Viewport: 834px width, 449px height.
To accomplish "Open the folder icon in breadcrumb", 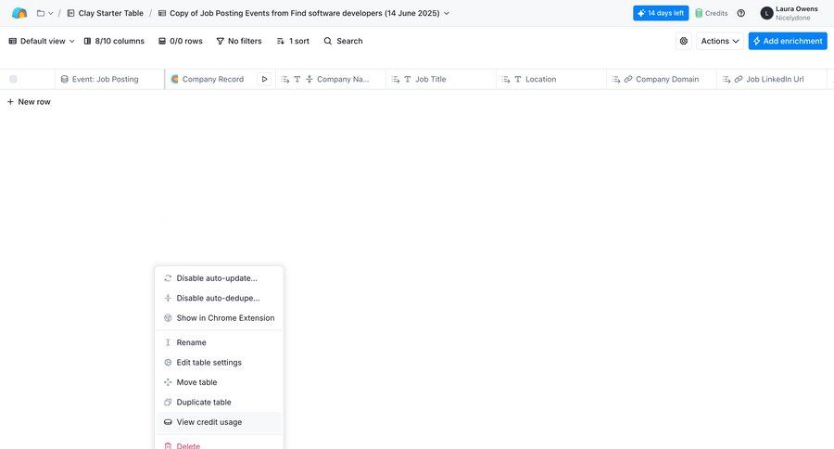I will click(x=41, y=13).
